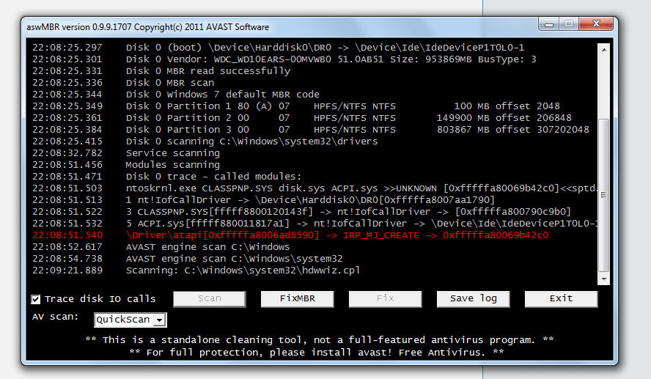Close the aswMBR window
This screenshot has width=651, height=379.
coord(596,24)
